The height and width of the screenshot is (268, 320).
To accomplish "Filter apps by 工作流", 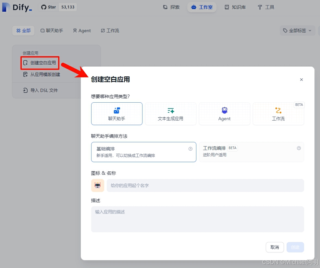I will pos(110,31).
